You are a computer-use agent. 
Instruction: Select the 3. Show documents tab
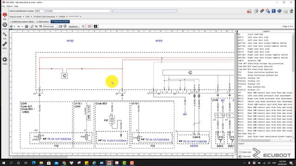[60, 22]
